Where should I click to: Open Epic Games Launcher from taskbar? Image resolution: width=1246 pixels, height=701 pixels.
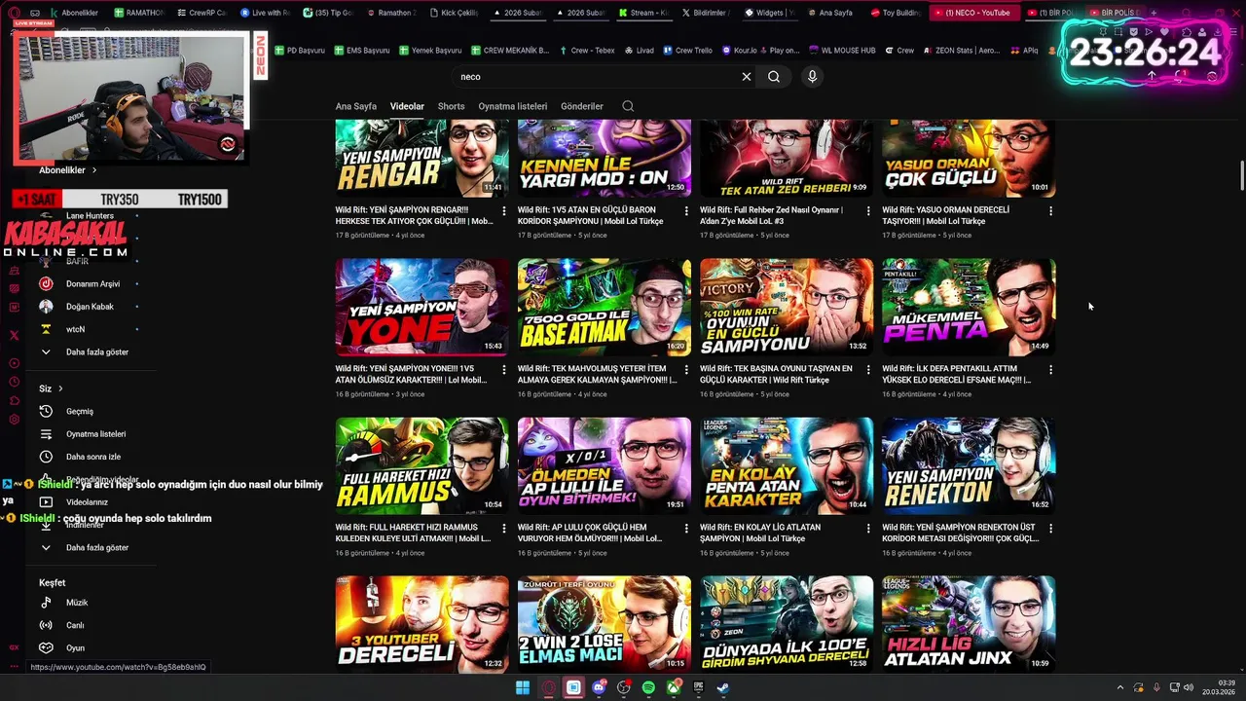698,687
